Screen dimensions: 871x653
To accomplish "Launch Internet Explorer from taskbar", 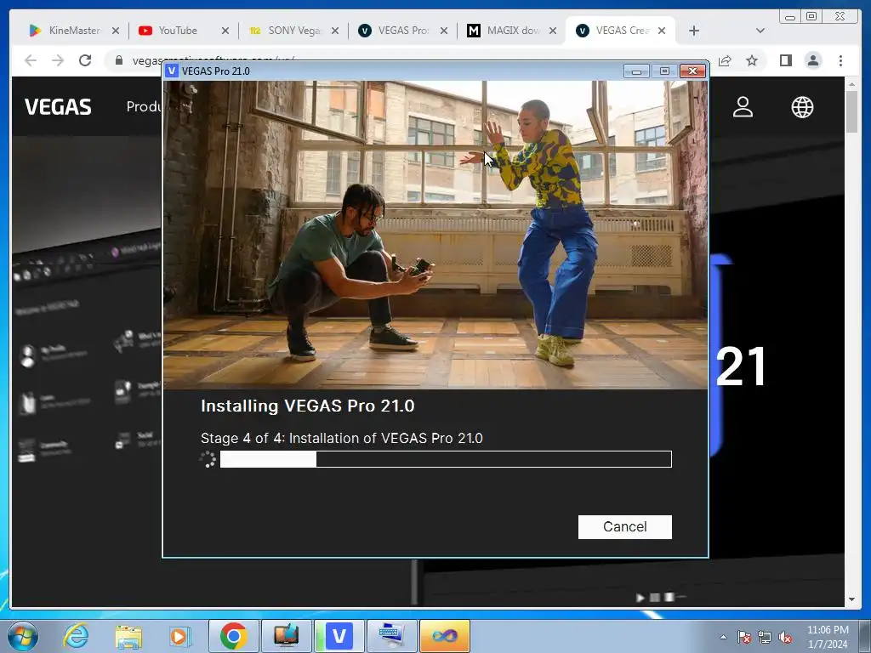I will click(x=76, y=636).
